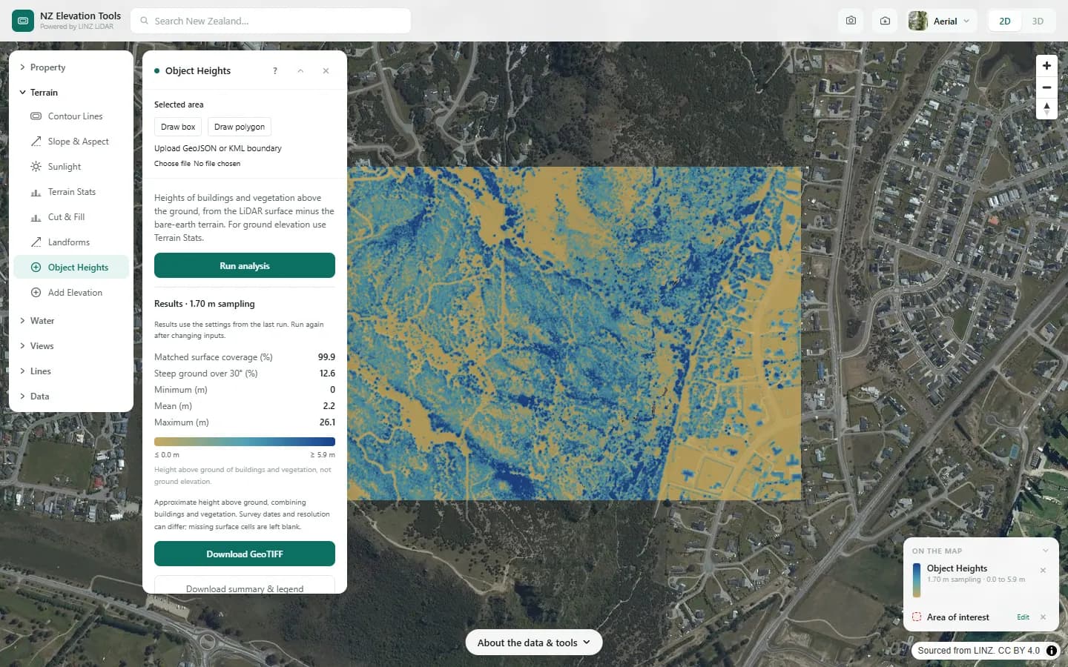Image resolution: width=1068 pixels, height=667 pixels.
Task: Click Choose file for boundary upload
Action: (172, 164)
